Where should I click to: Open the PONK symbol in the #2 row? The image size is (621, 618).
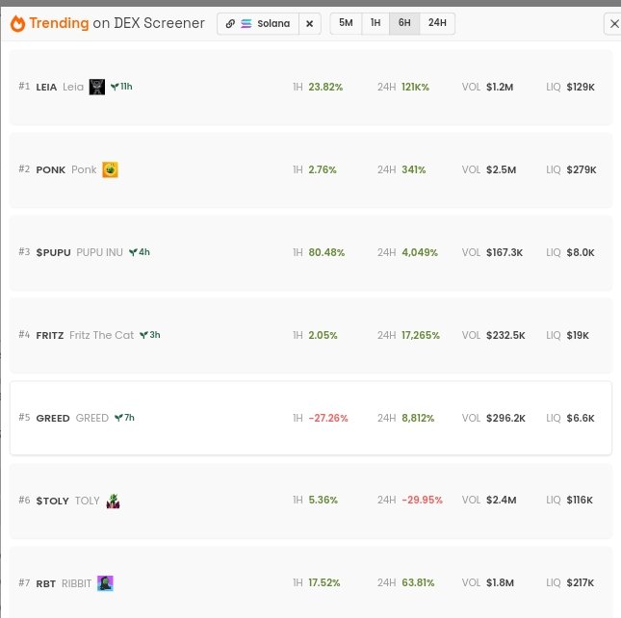pos(51,169)
